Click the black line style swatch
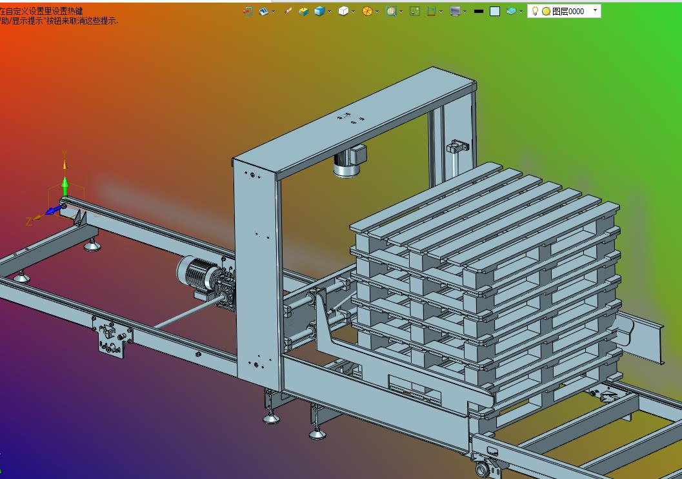682x479 pixels. [479, 12]
